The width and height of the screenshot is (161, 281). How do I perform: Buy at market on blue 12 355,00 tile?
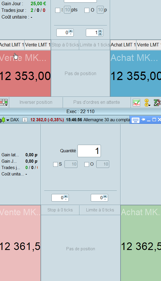tap(136, 73)
